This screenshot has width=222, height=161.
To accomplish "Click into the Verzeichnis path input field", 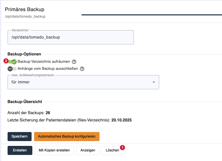I will pyautogui.click(x=71, y=37).
